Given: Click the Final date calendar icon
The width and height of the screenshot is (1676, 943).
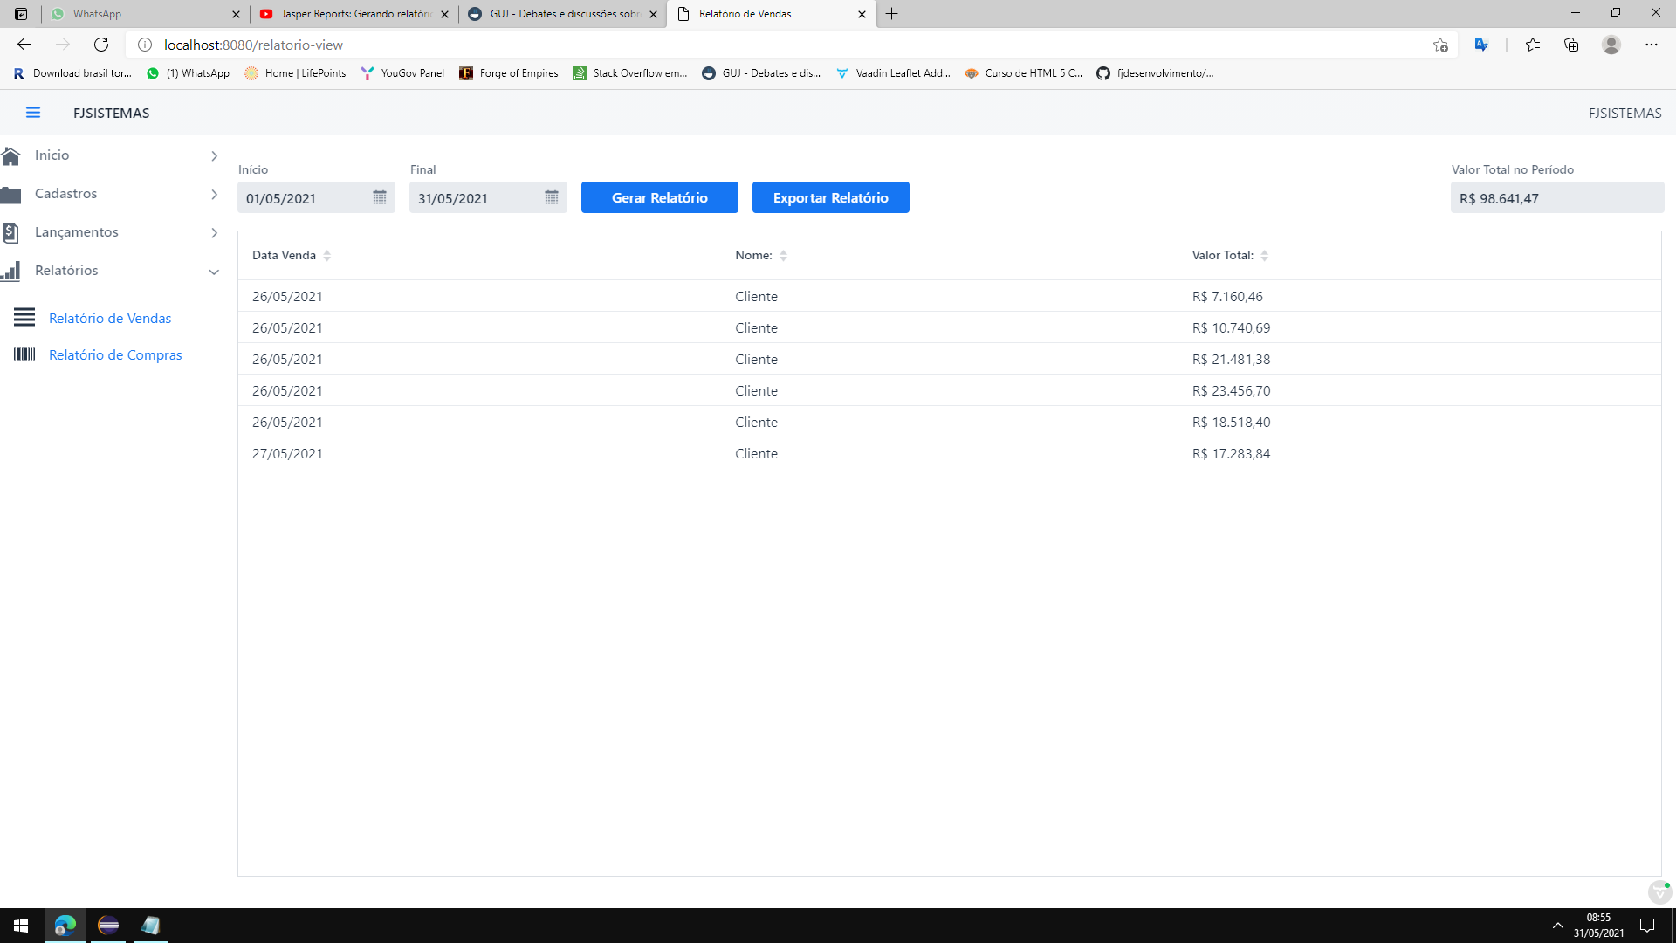Looking at the screenshot, I should pyautogui.click(x=552, y=197).
